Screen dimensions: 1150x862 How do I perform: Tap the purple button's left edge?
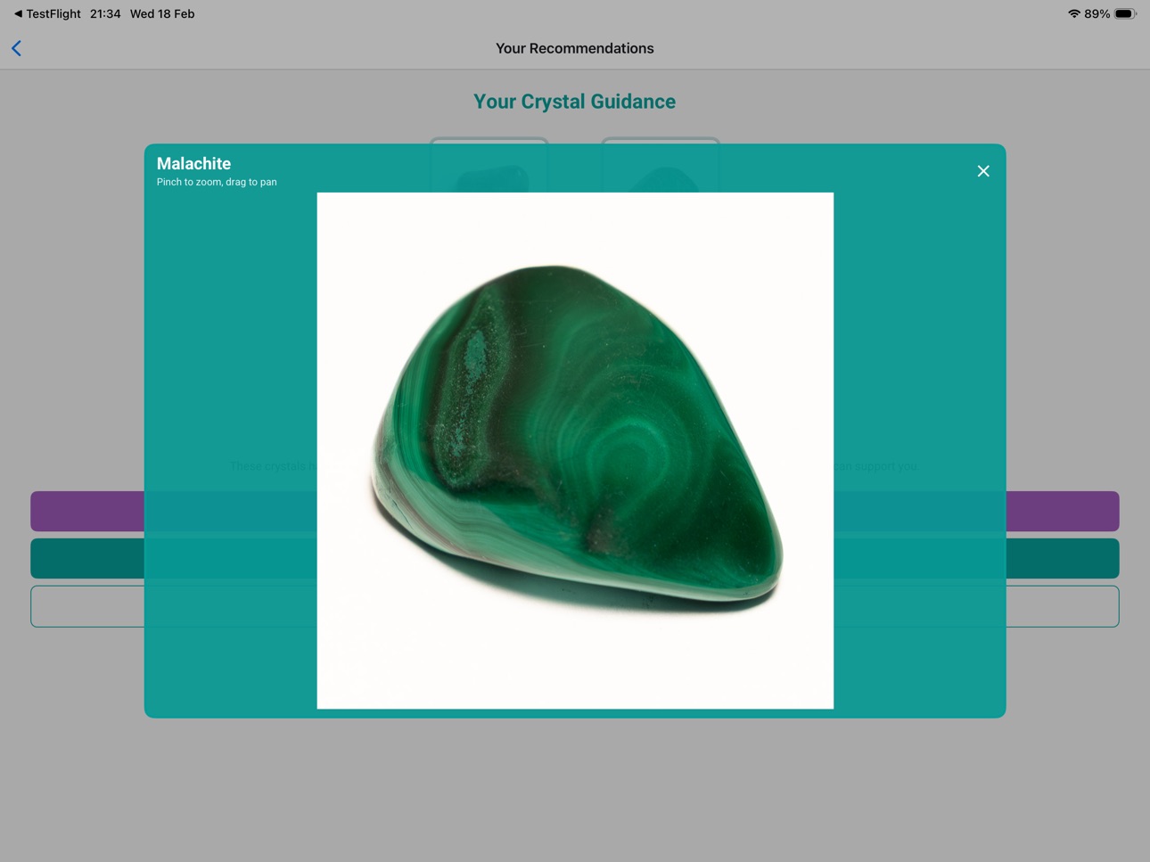coord(87,512)
